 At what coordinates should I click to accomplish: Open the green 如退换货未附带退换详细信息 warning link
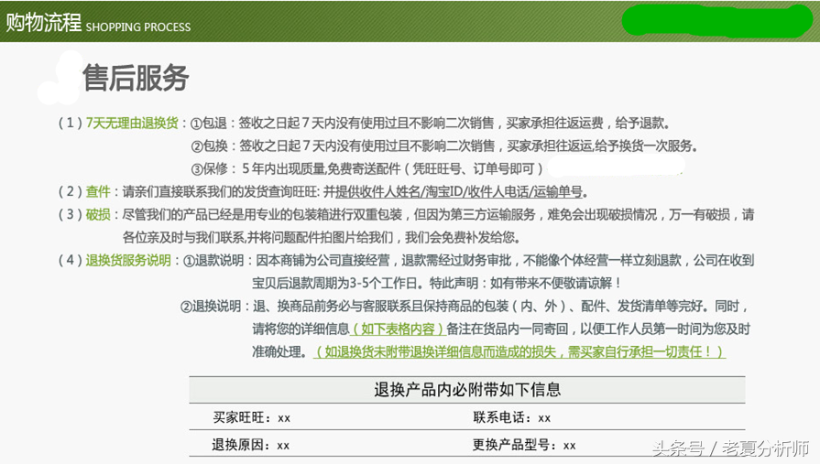coord(519,352)
